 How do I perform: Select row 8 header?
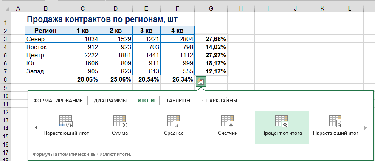coord(6,79)
